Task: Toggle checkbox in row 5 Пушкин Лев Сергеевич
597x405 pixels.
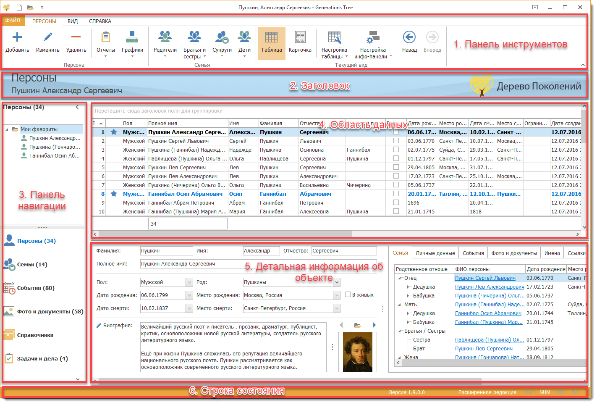Action: (x=396, y=167)
